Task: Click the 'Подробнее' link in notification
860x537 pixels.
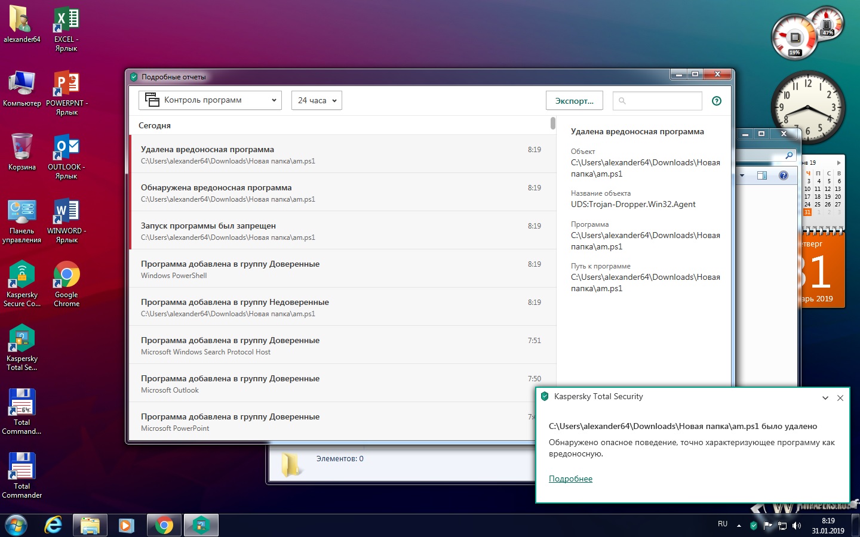Action: click(x=570, y=479)
